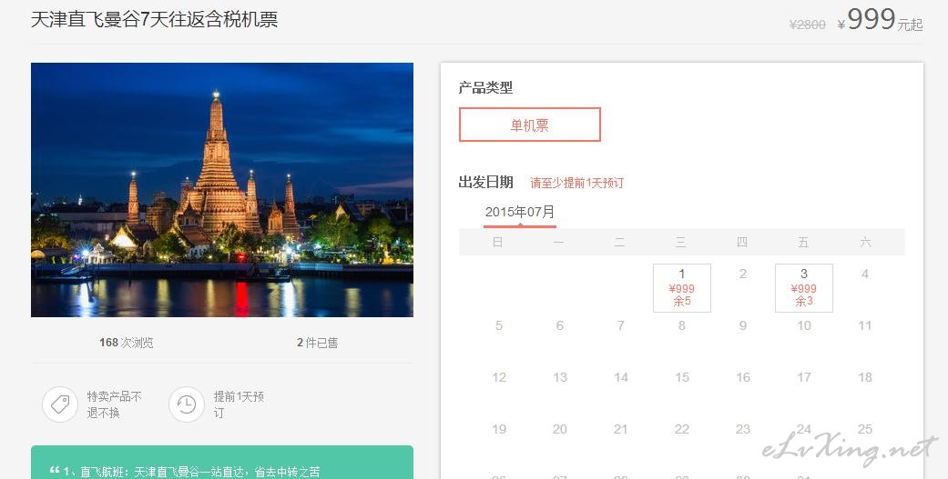Click calendar date 19

pos(499,430)
